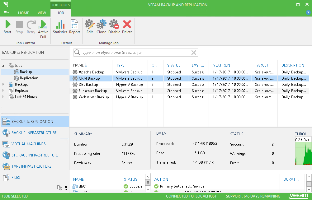The image size is (312, 200).
Task: Click the navigation pane configure icon
Action: pyautogui.click(x=59, y=188)
